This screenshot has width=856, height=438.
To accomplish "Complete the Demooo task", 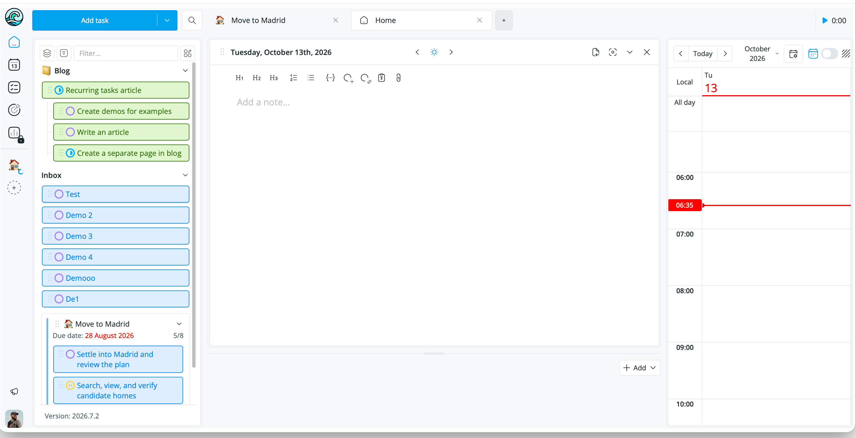I will tap(59, 278).
